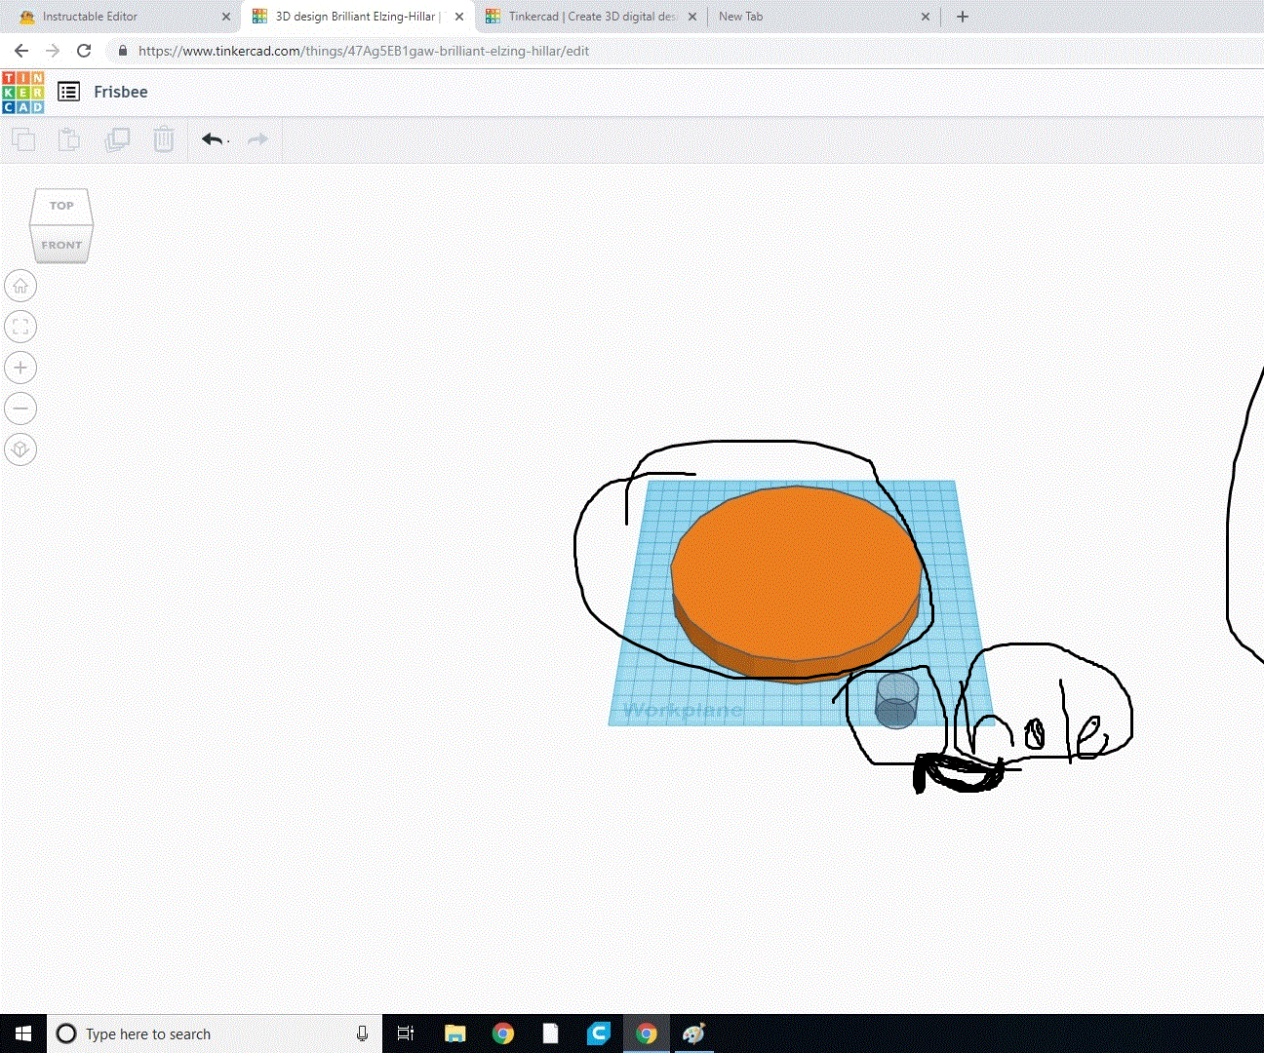Toggle orthographic and perspective view
This screenshot has width=1264, height=1053.
click(x=20, y=448)
